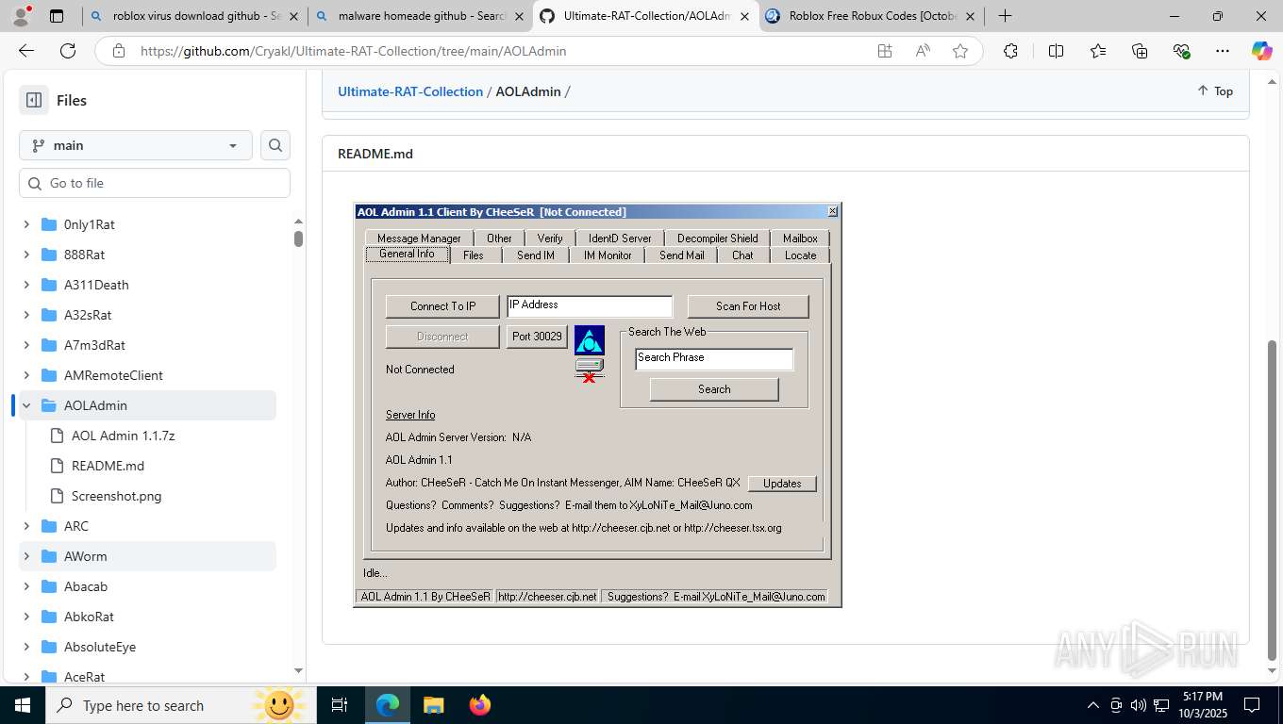Expand the A32sRat folder
The width and height of the screenshot is (1283, 724).
[26, 315]
